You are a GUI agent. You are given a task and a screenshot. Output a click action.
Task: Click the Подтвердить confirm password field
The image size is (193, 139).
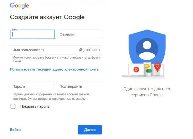[80, 86]
